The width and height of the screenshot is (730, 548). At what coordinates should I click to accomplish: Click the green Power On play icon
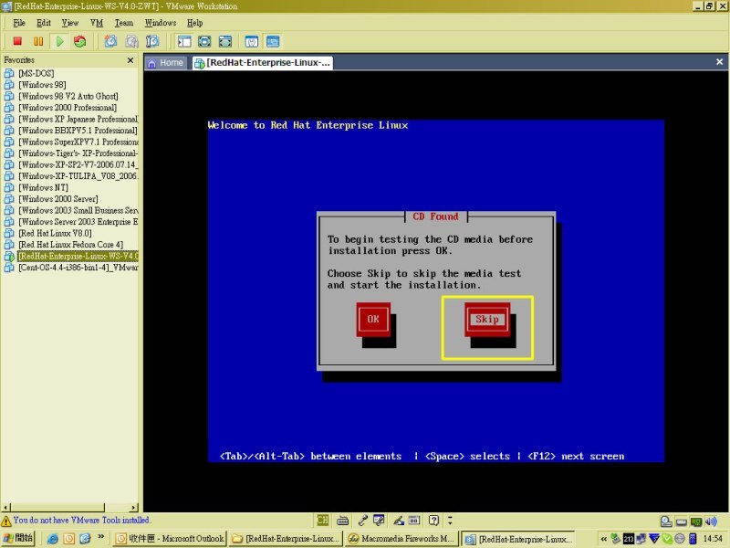click(x=59, y=41)
